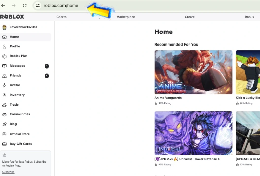Click Universal Tower Defense X thumbs-up icon
The image size is (260, 176).
click(x=156, y=165)
